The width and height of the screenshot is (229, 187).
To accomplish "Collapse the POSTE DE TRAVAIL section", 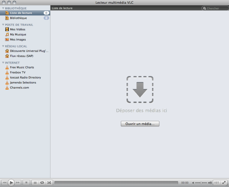I will click(3, 25).
